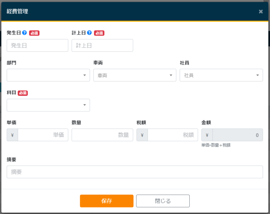This screenshot has height=214, width=270.
Task: Click the 摘要 text field
Action: pyautogui.click(x=135, y=172)
